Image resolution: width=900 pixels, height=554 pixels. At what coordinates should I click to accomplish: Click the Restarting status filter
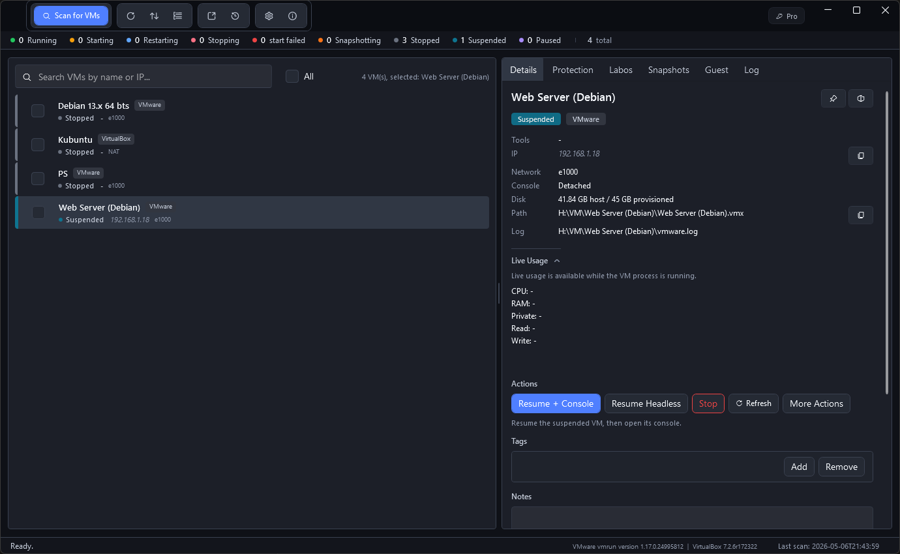(152, 40)
